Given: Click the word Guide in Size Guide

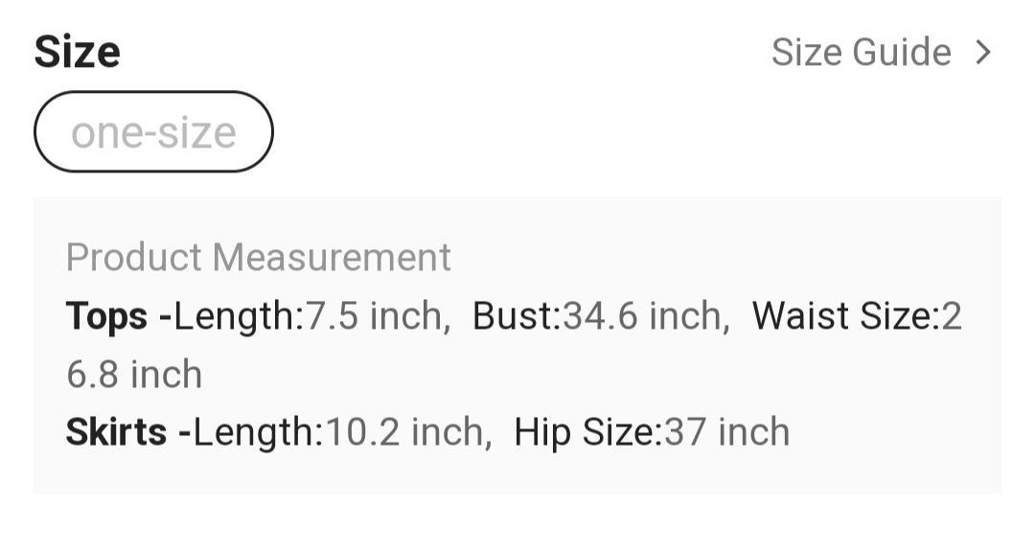Looking at the screenshot, I should 903,52.
